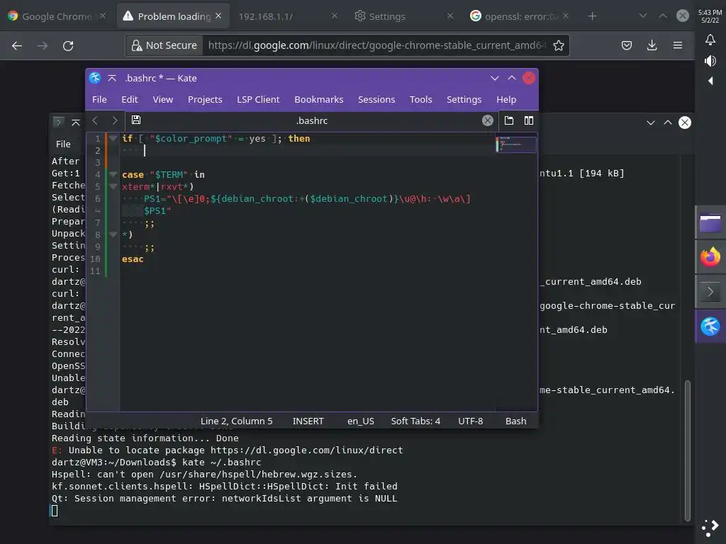Image resolution: width=726 pixels, height=544 pixels.
Task: Go to next tab arrow in Kate
Action: tap(114, 120)
